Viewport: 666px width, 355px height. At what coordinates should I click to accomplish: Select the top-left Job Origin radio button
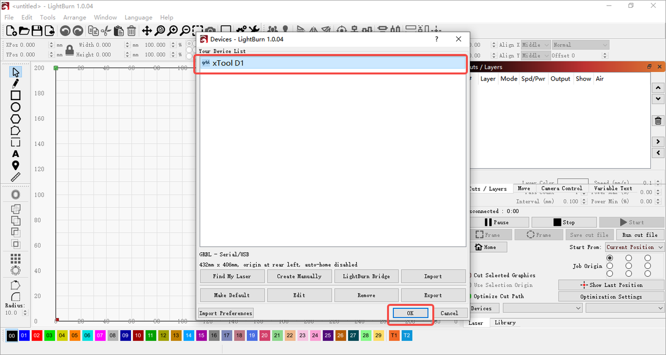[x=610, y=258]
